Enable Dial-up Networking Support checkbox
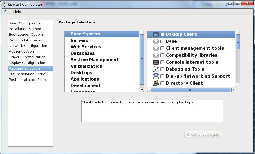The image size is (255, 154). (x=162, y=76)
